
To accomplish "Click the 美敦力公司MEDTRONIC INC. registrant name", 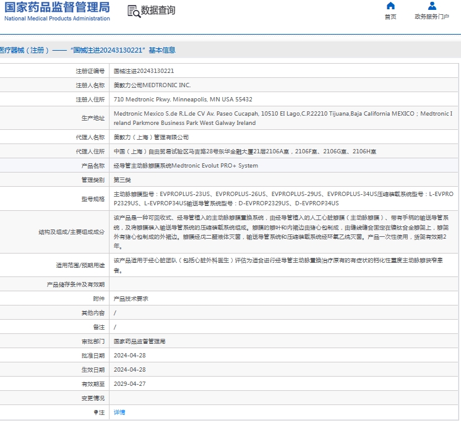I will click(x=152, y=85).
